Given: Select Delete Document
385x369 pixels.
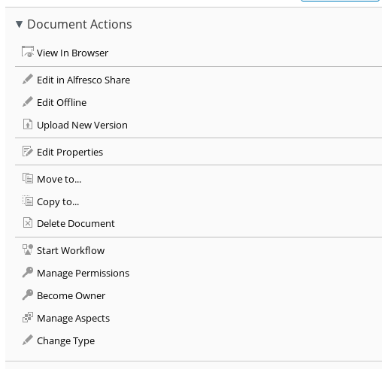Looking at the screenshot, I should coord(76,223).
